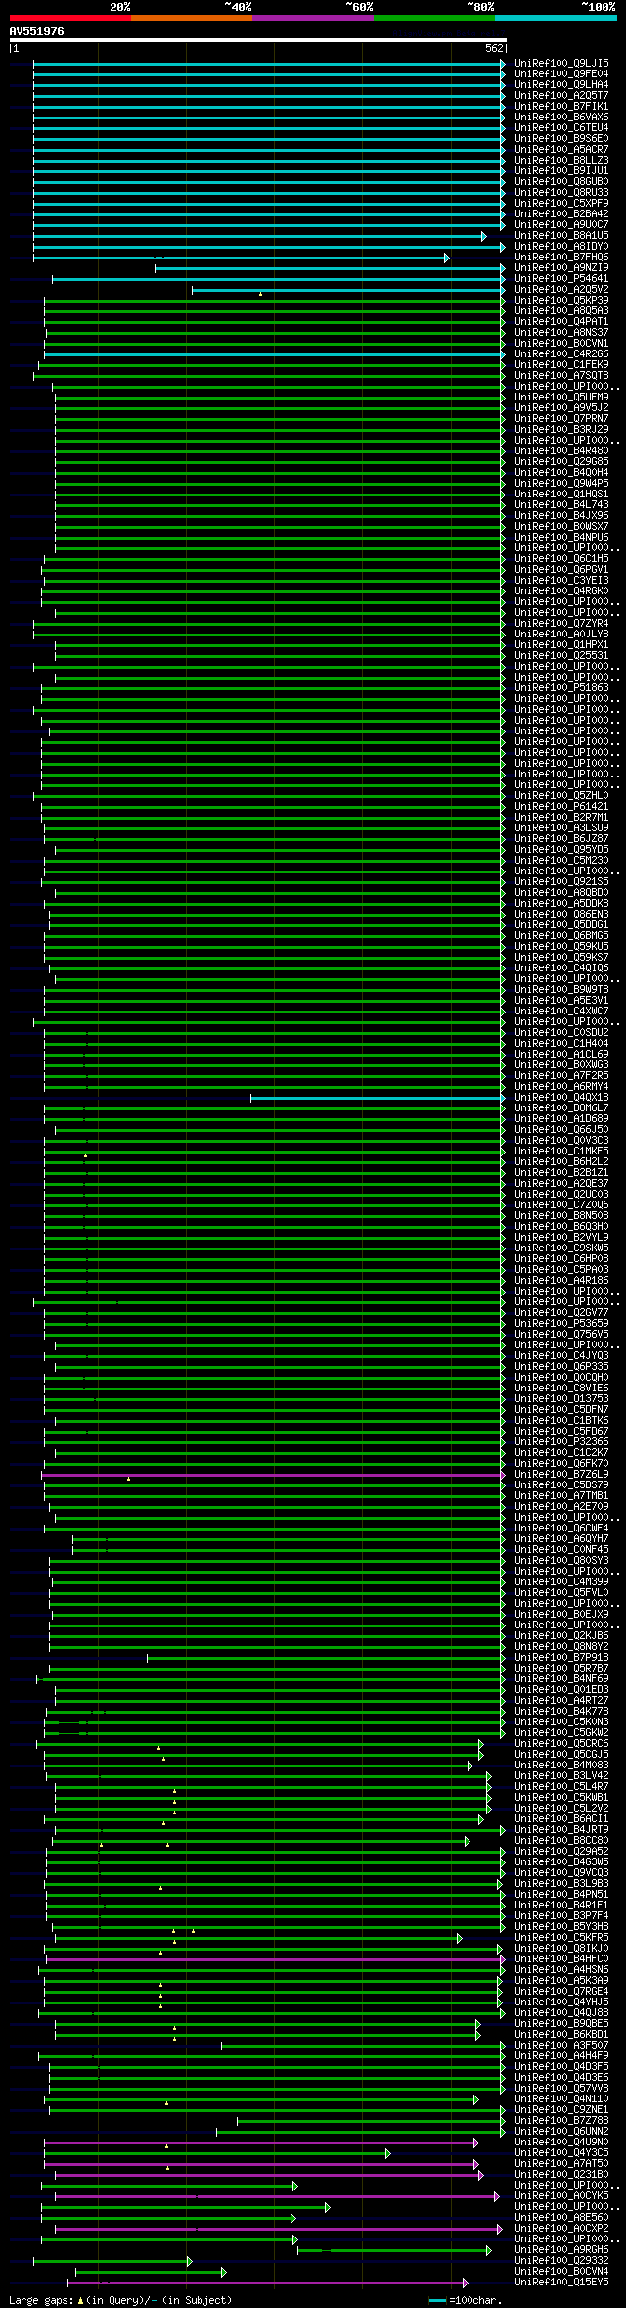Click label UniRef100_Q66J50
This screenshot has width=626, height=2308.
(561, 1130)
